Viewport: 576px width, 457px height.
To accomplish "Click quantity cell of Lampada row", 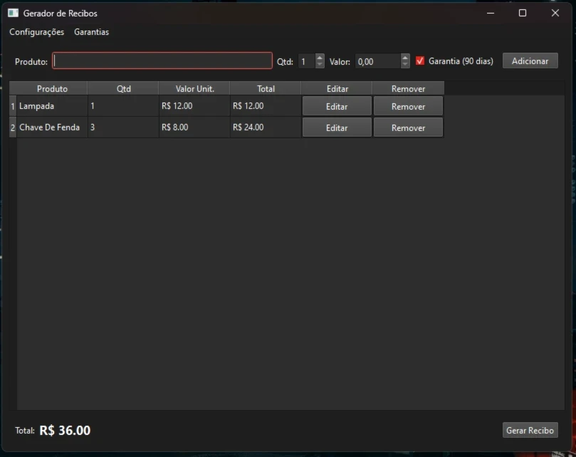I will coord(123,106).
